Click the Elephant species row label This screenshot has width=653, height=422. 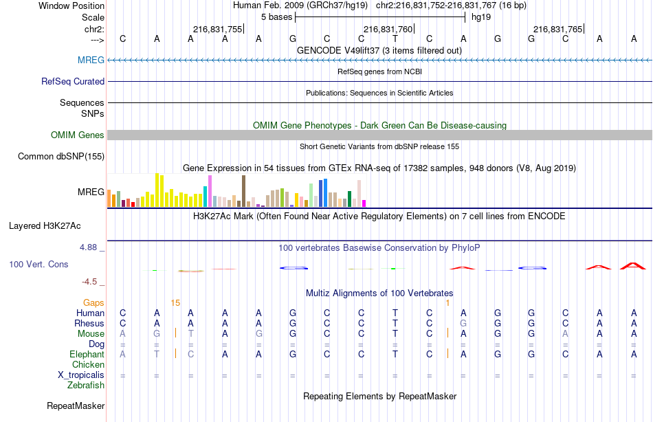click(x=87, y=354)
